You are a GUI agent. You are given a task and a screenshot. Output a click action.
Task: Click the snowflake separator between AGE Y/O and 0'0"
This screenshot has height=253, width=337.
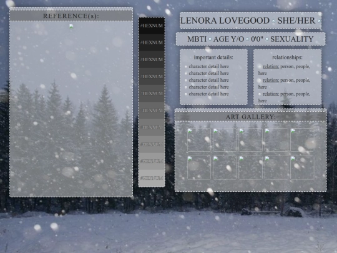248,39
